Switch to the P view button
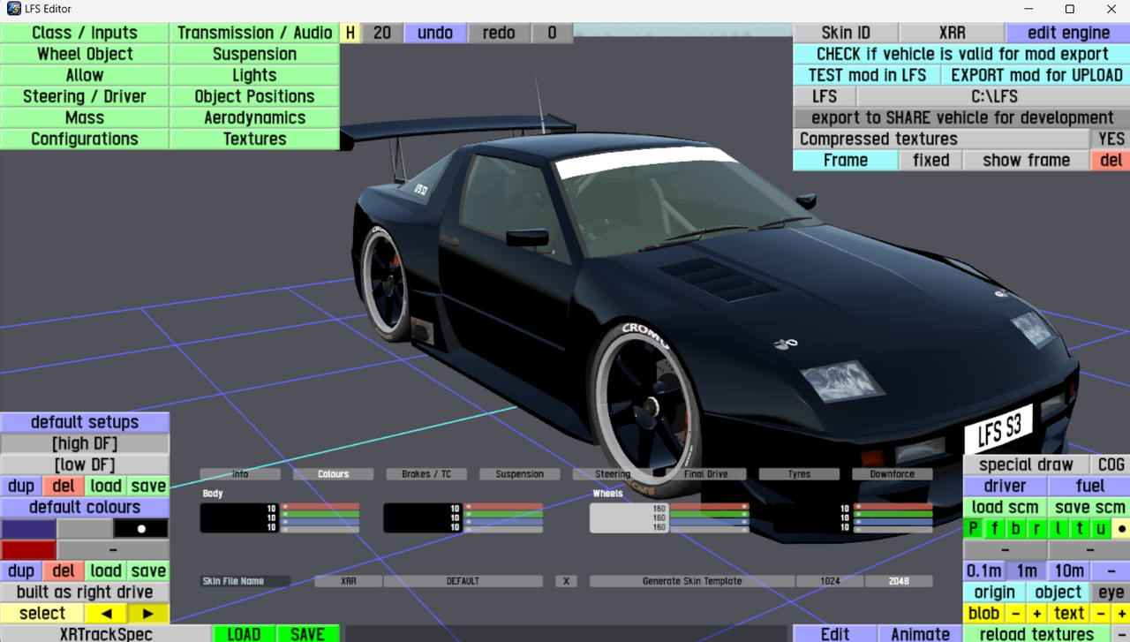 (x=973, y=528)
